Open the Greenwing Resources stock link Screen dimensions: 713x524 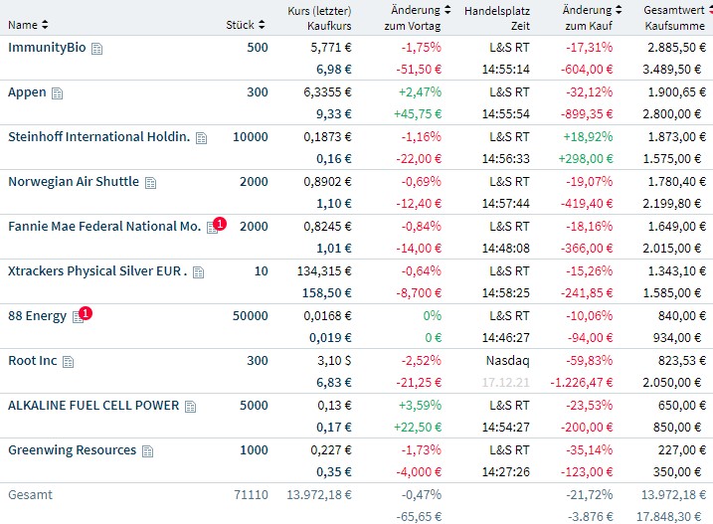(x=72, y=450)
